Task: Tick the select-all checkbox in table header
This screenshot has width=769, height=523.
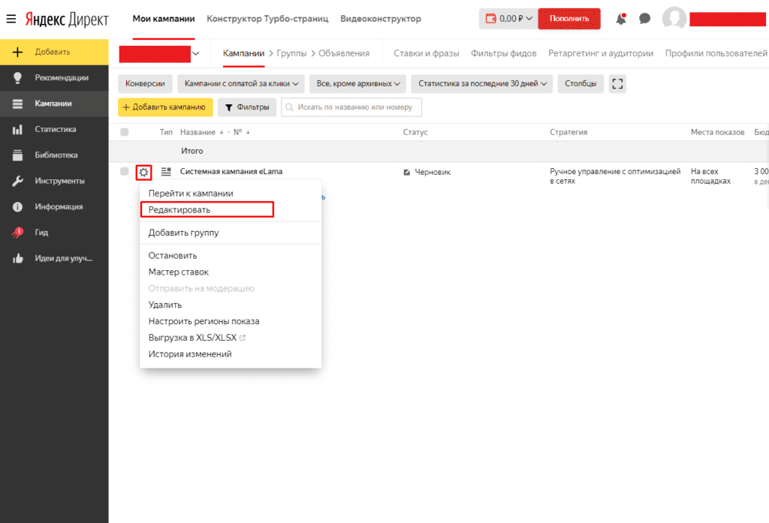Action: 124,132
